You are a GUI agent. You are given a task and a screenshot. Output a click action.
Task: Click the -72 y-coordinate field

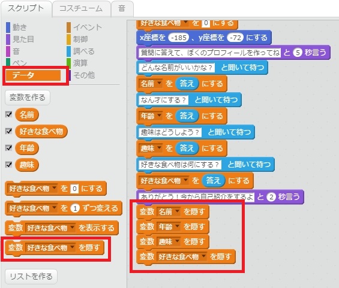(x=235, y=38)
